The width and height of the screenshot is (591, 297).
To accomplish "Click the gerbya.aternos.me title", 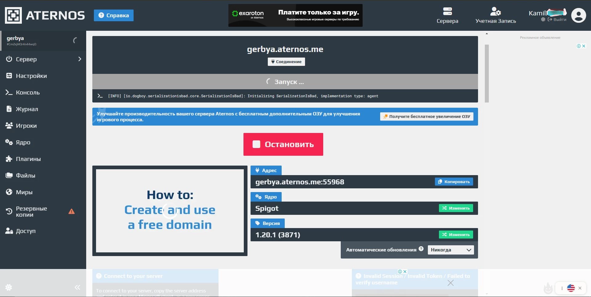I will pos(285,49).
